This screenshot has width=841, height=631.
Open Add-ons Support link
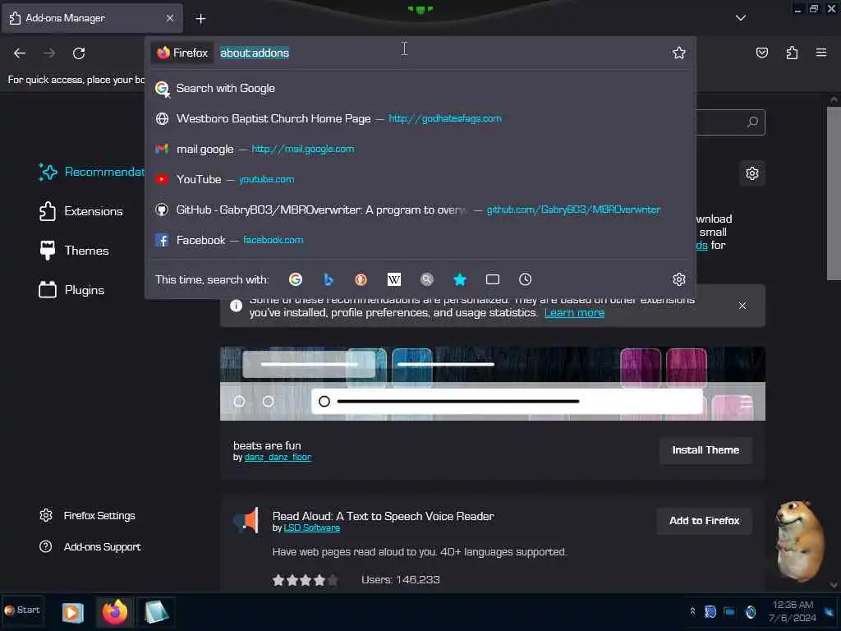tap(90, 546)
